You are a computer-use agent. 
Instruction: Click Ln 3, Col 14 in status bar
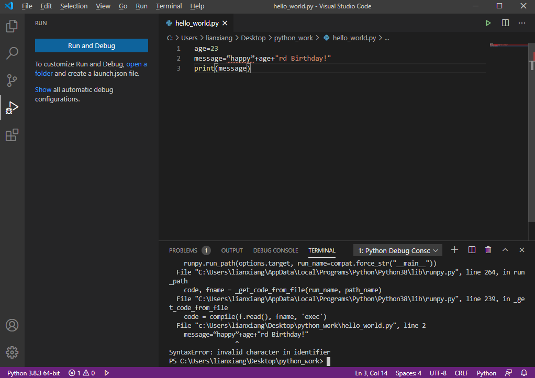point(371,373)
